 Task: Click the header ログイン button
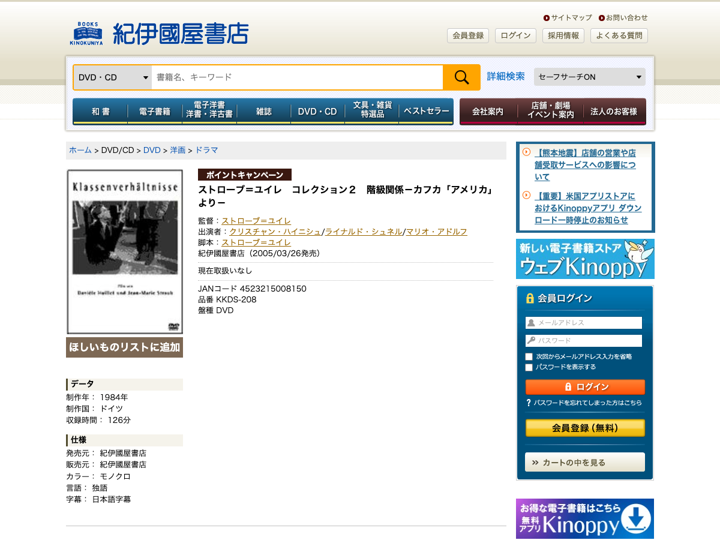515,35
